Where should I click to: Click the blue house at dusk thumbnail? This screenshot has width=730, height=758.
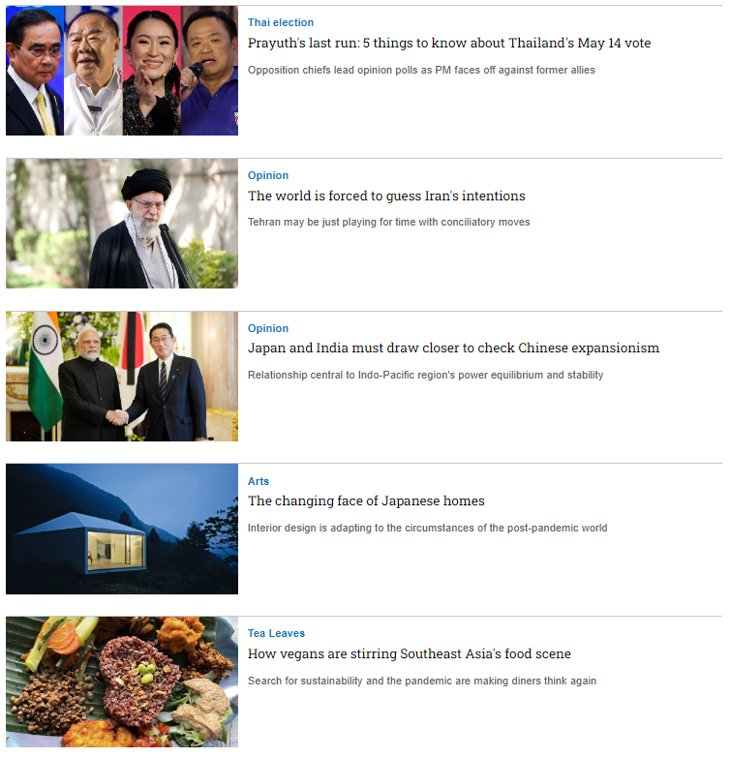[122, 530]
